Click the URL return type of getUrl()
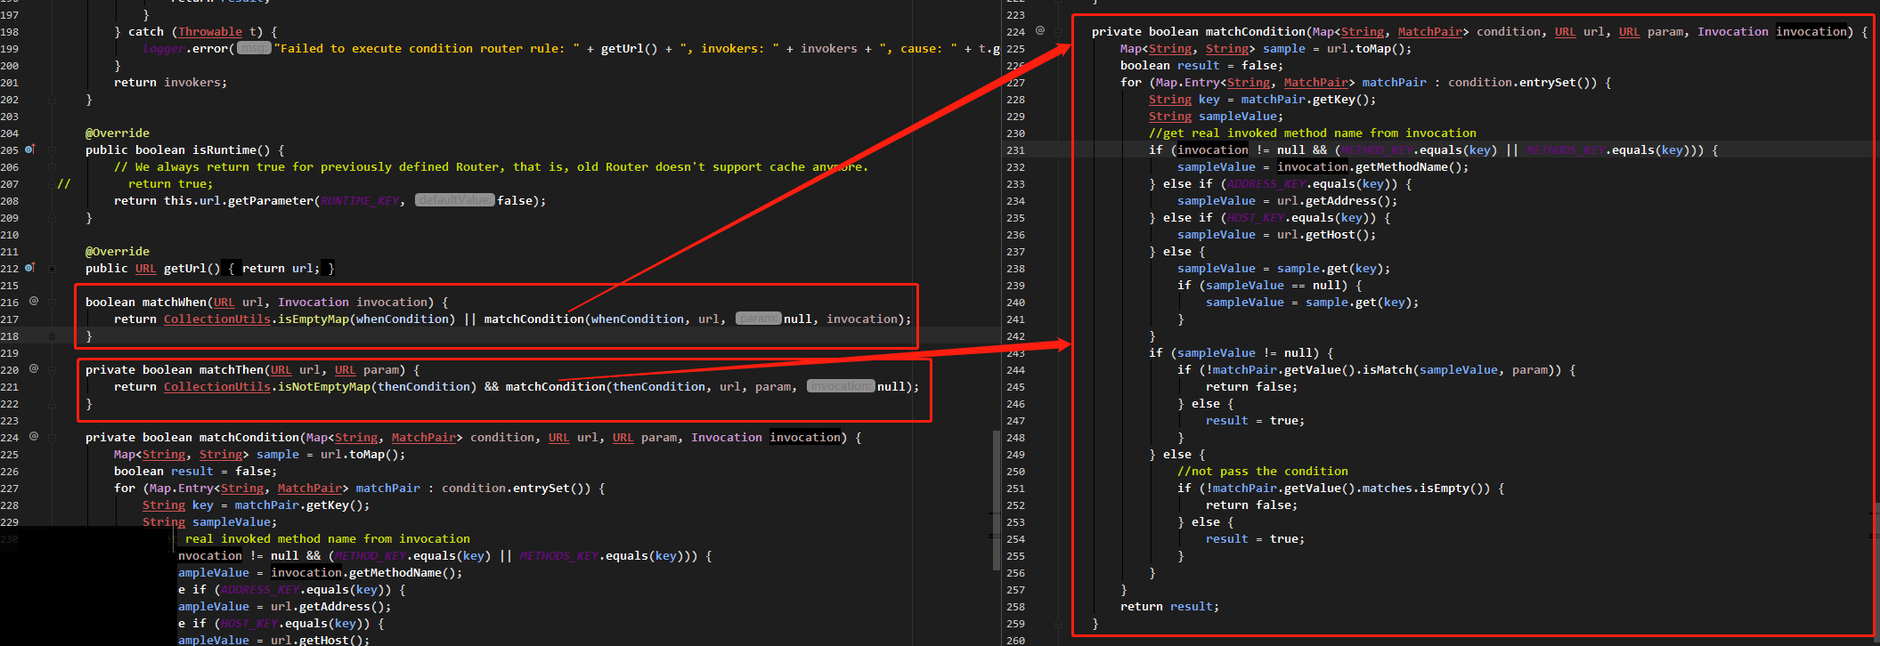The image size is (1880, 646). 146,268
